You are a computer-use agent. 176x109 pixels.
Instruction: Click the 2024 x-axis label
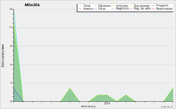click(x=107, y=103)
